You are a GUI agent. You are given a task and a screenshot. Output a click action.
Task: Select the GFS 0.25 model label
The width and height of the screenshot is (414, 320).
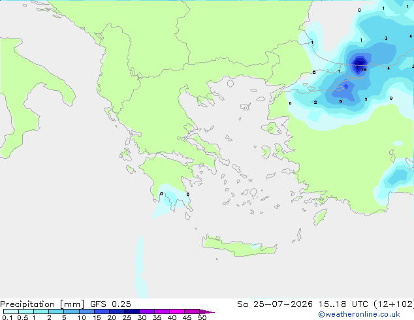[x=110, y=304]
